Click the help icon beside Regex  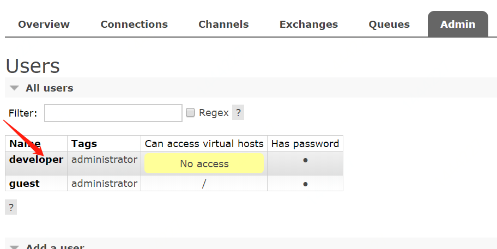(x=238, y=113)
